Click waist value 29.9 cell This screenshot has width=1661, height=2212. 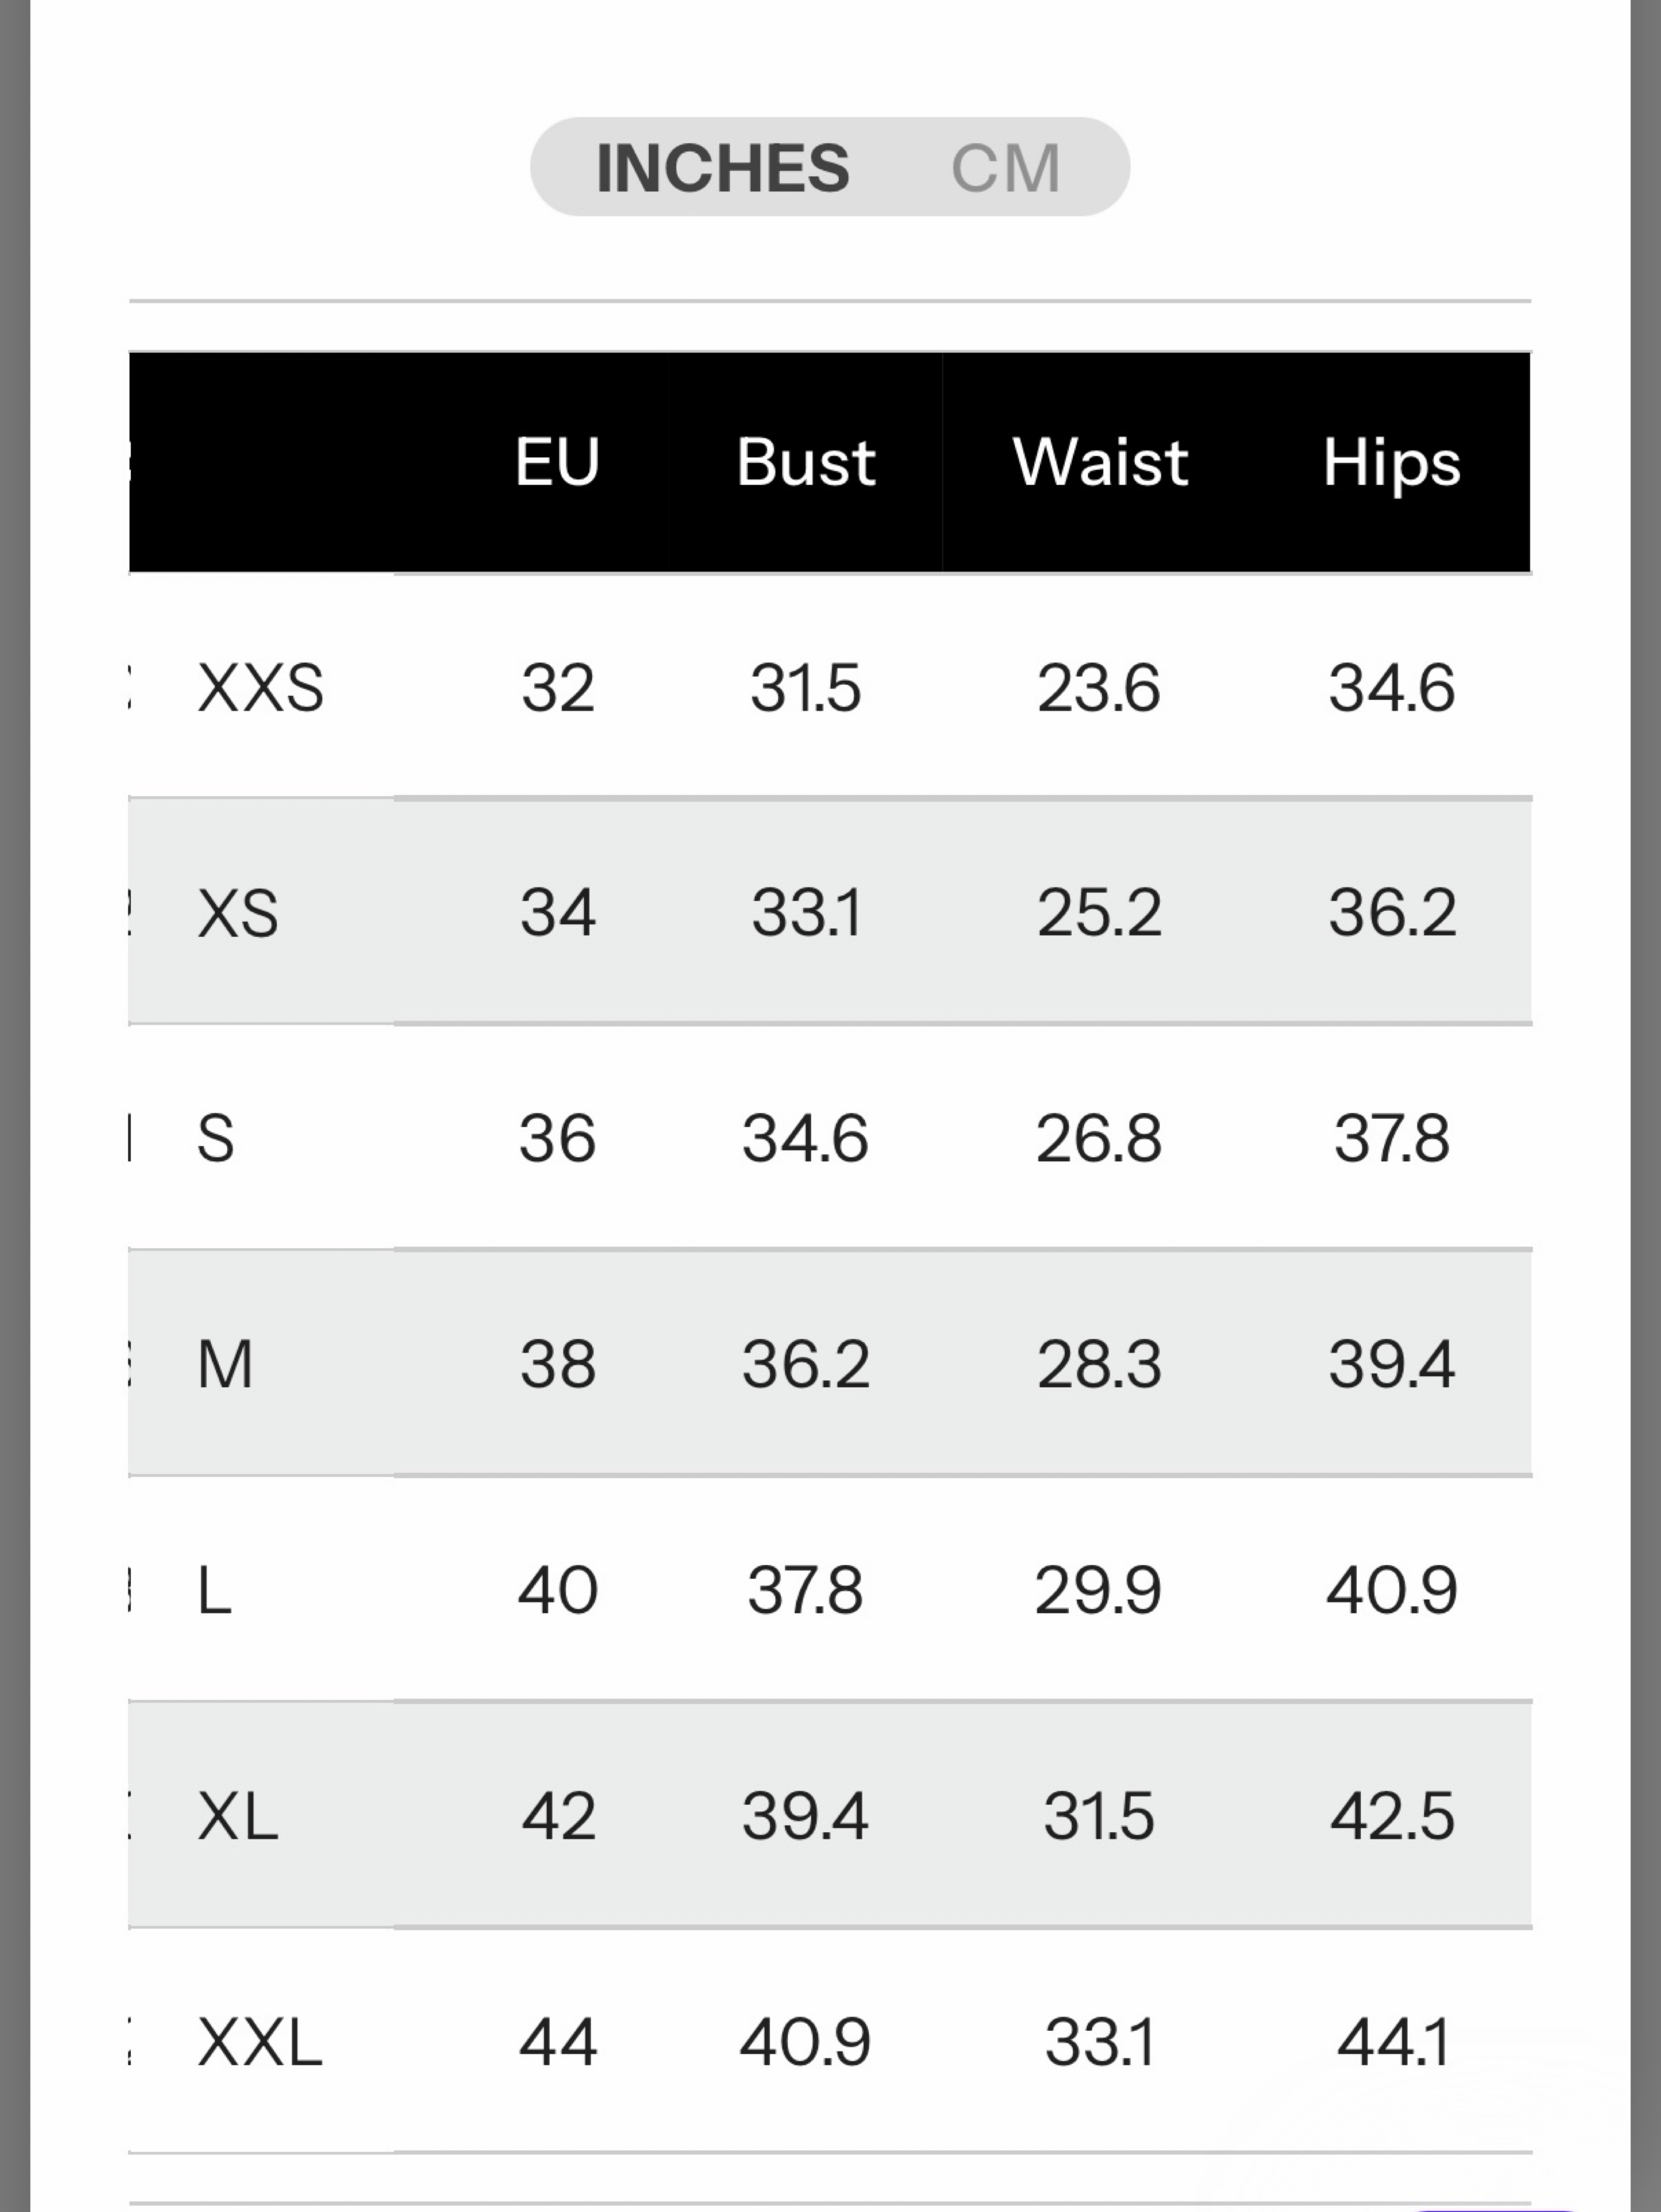1098,1590
